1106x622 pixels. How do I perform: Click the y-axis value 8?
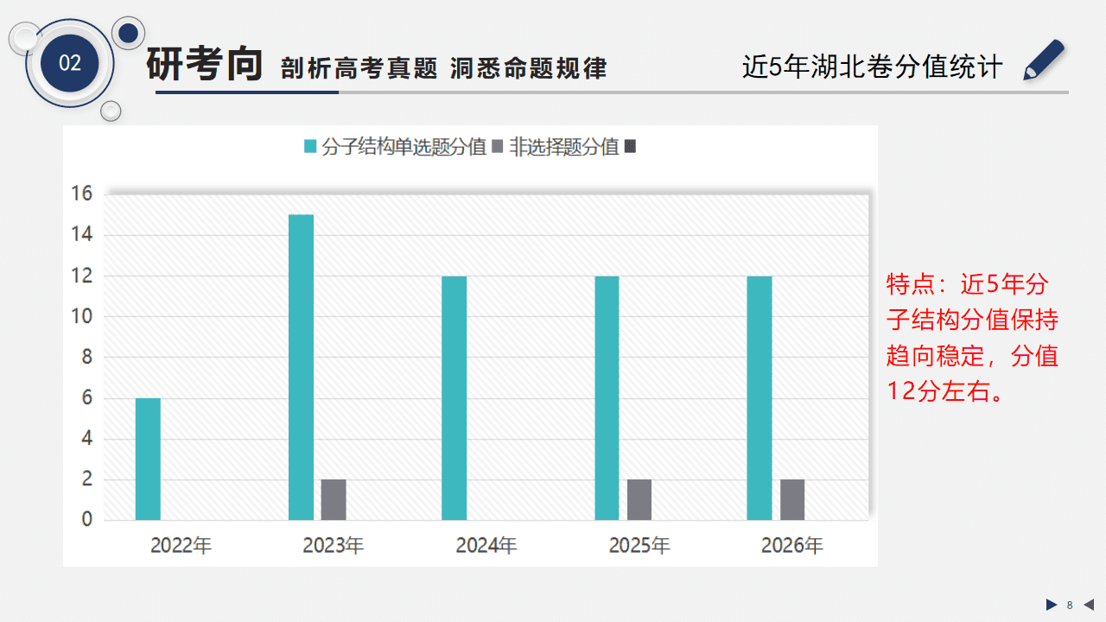point(86,357)
